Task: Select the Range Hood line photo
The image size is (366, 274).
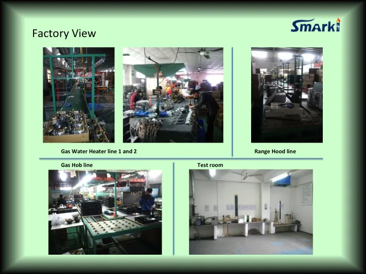Action: pyautogui.click(x=287, y=95)
